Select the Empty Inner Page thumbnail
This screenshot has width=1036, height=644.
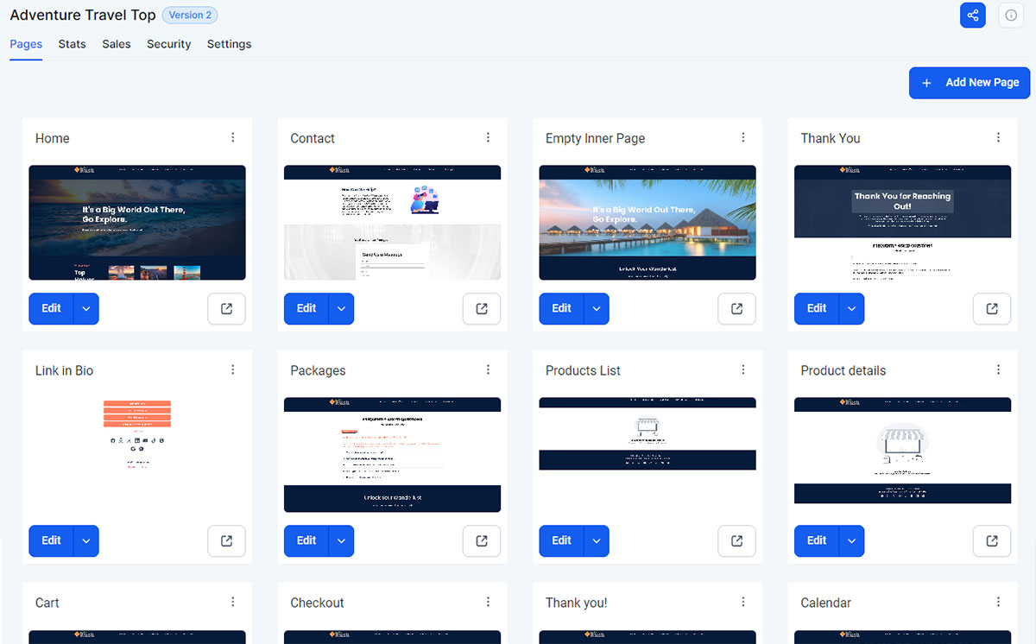click(647, 223)
